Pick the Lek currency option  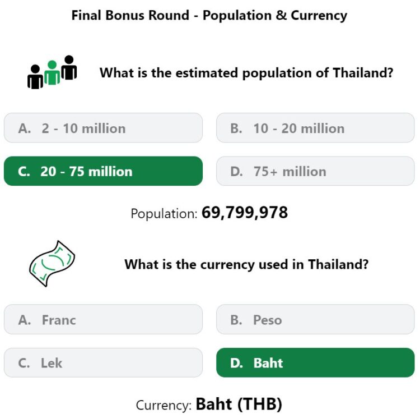103,363
